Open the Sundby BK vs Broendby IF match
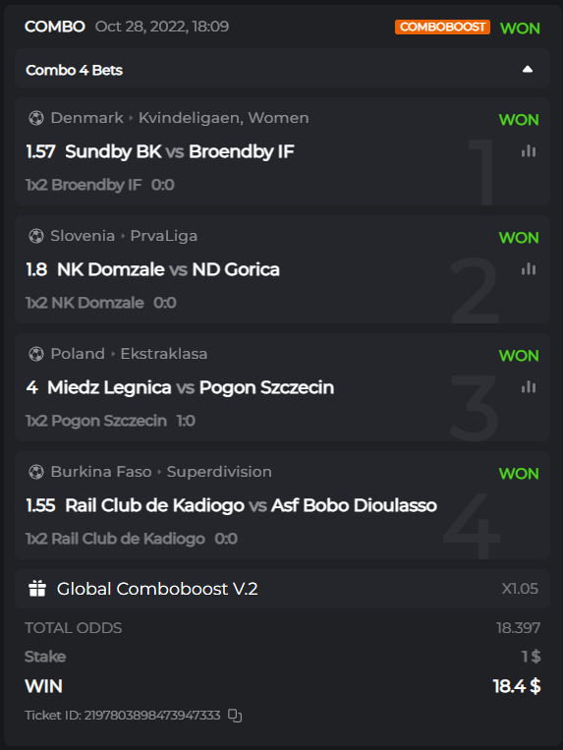 179,151
